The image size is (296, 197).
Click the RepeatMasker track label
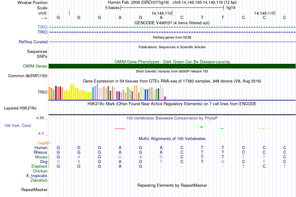34,190
